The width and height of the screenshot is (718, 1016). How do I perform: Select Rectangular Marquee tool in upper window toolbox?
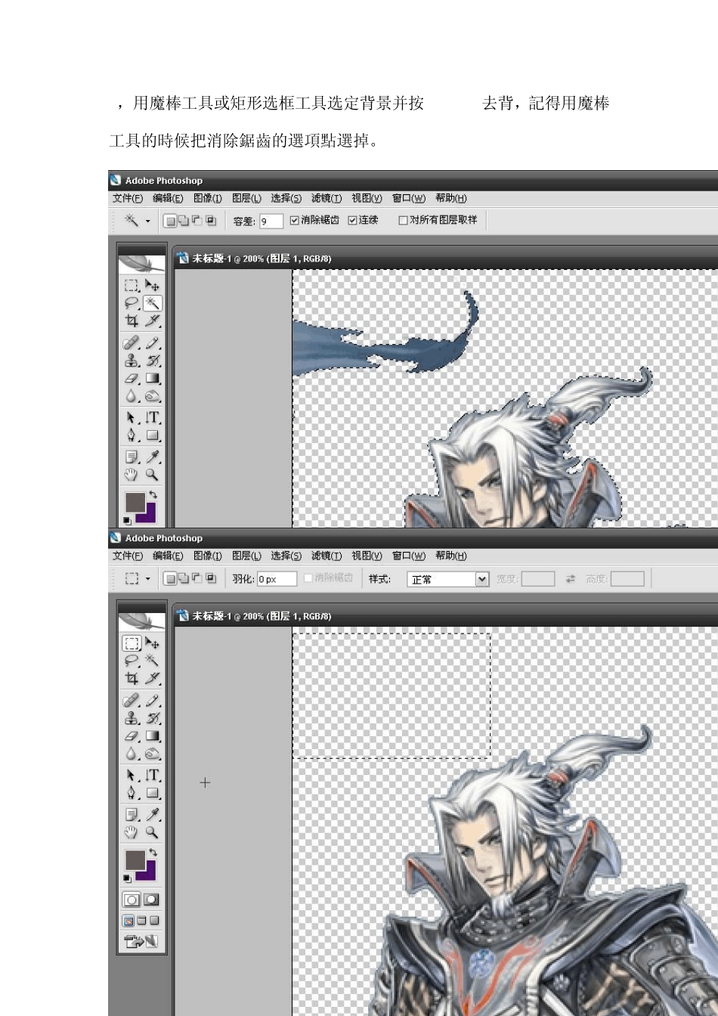[132, 286]
